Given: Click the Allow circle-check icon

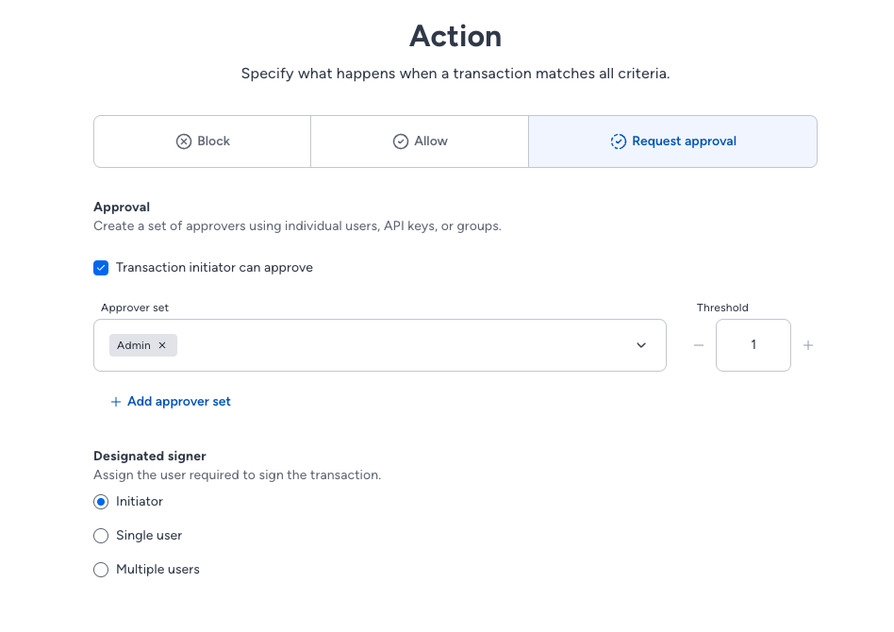Looking at the screenshot, I should [x=401, y=141].
